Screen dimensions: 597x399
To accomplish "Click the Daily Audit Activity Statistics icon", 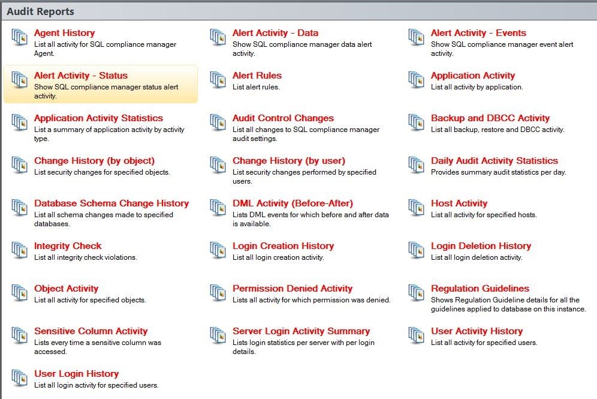I will pyautogui.click(x=416, y=165).
